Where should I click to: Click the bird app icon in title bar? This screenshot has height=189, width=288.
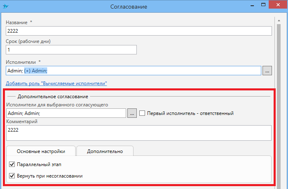tap(6, 6)
